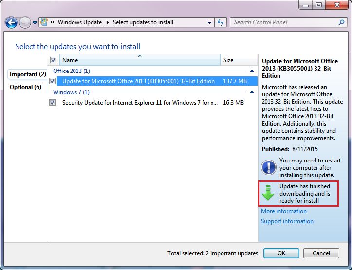Click the Forward navigation arrow button

(x=25, y=22)
